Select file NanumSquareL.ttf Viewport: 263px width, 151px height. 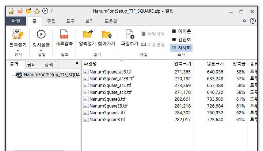click(x=107, y=113)
